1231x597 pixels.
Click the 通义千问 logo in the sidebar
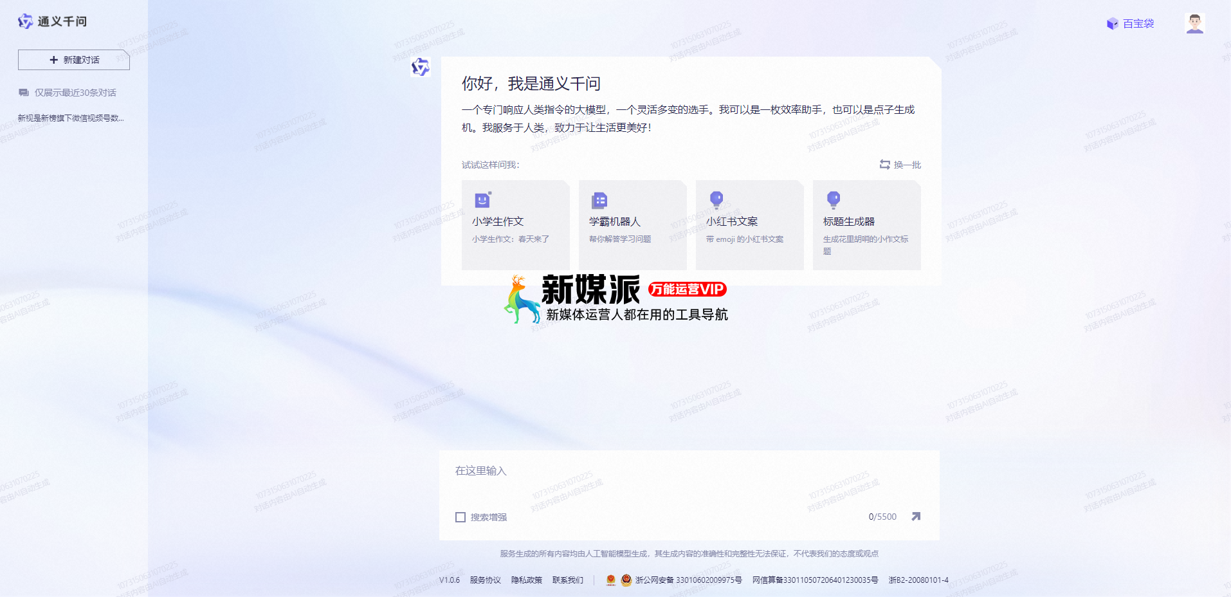click(x=52, y=21)
